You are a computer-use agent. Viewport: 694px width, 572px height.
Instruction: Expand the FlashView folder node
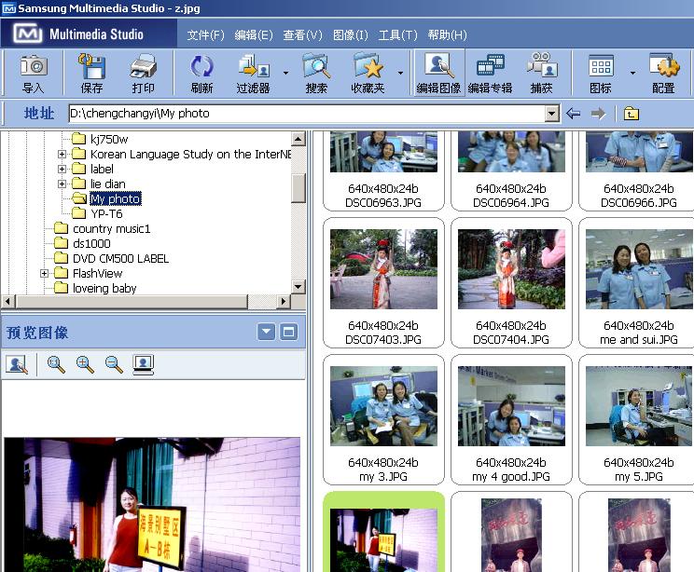click(44, 273)
